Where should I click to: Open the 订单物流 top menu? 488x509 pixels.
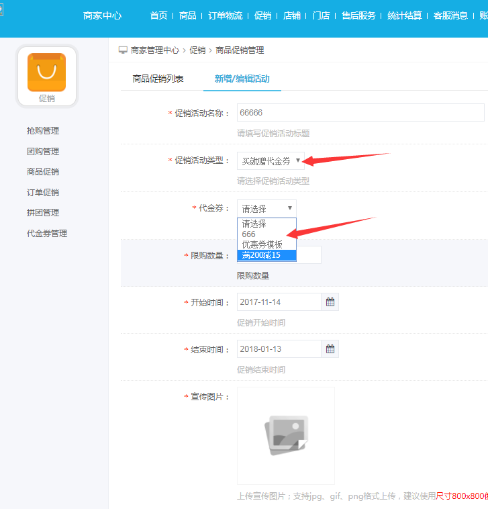point(226,15)
